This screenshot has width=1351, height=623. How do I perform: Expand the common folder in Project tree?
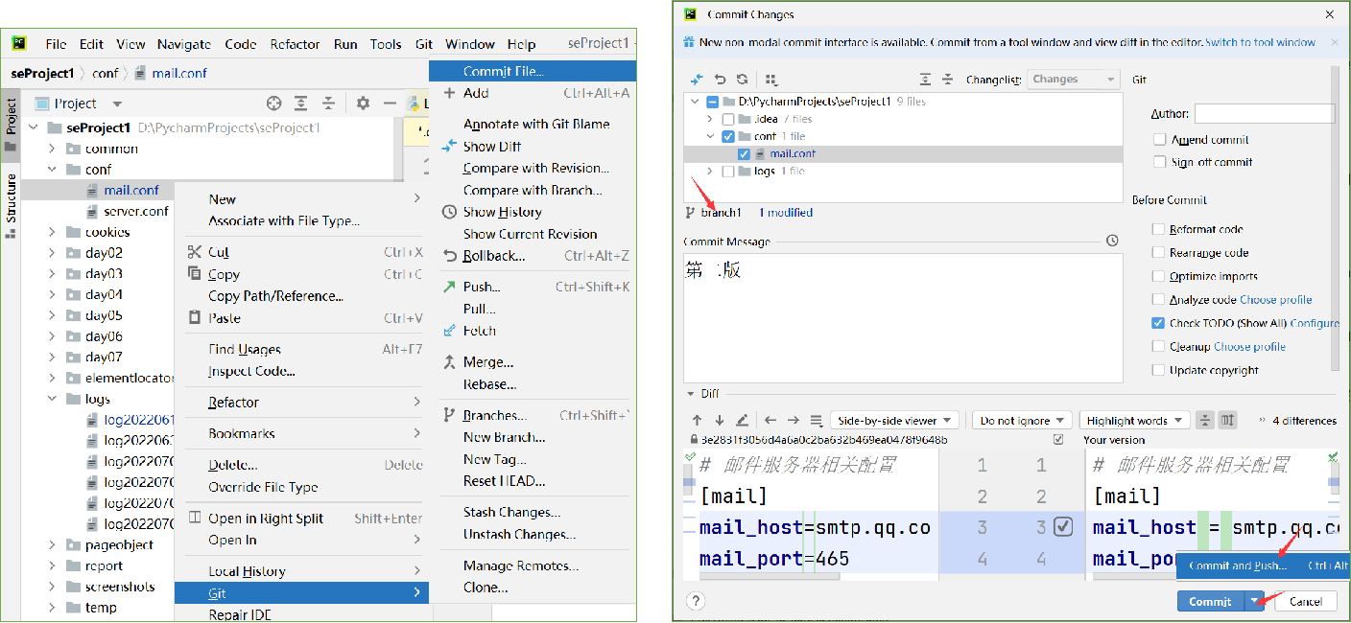coord(53,149)
